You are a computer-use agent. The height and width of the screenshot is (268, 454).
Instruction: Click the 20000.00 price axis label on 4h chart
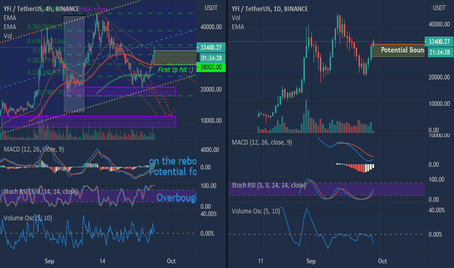click(x=211, y=89)
